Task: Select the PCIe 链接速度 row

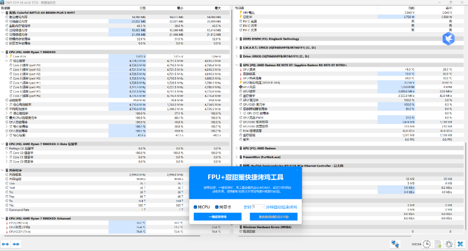Action: pyautogui.click(x=348, y=131)
